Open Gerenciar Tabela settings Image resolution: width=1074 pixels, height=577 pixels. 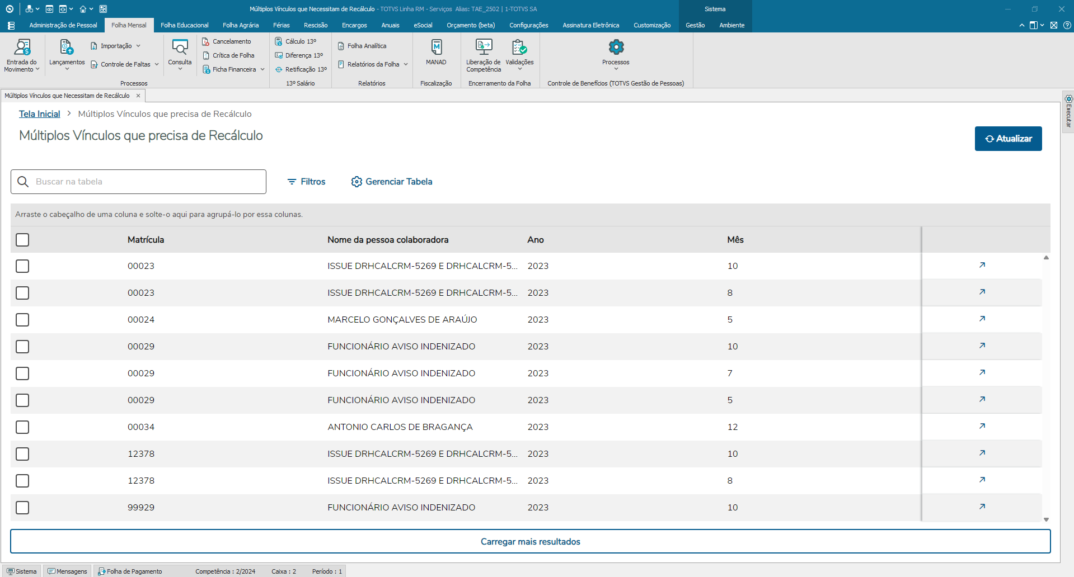click(x=392, y=182)
